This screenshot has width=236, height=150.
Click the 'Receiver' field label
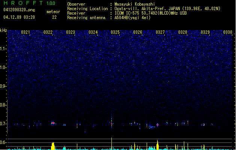point(76,13)
